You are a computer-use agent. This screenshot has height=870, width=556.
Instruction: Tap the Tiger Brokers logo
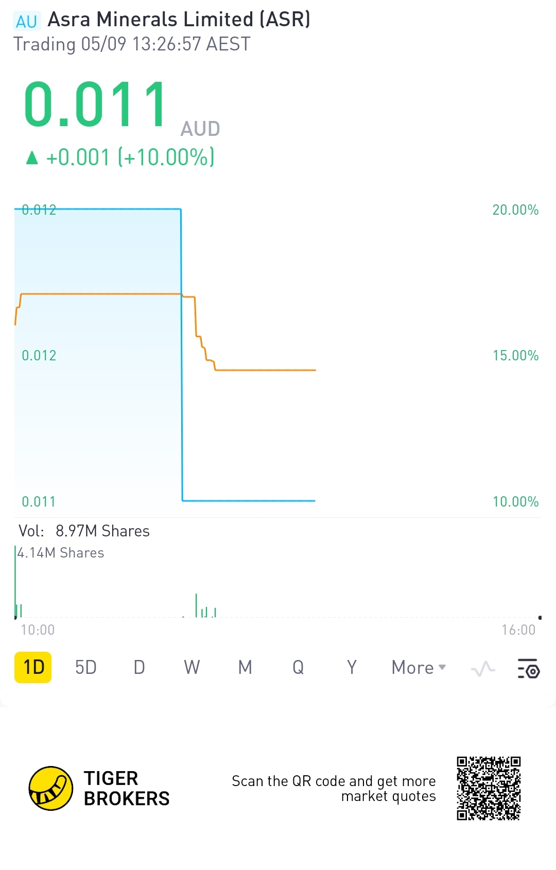point(50,788)
